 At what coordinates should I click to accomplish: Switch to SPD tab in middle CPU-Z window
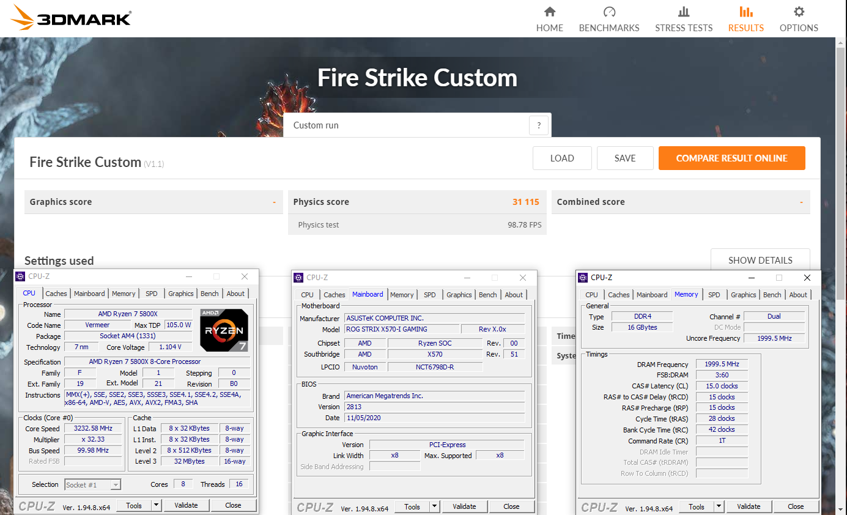tap(430, 295)
